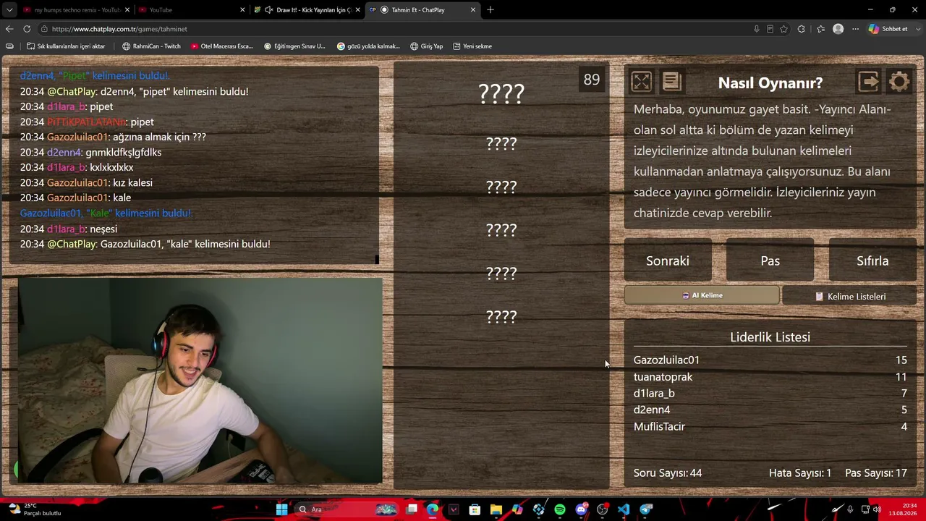Open the game settings gear icon
926x521 pixels.
coord(899,82)
